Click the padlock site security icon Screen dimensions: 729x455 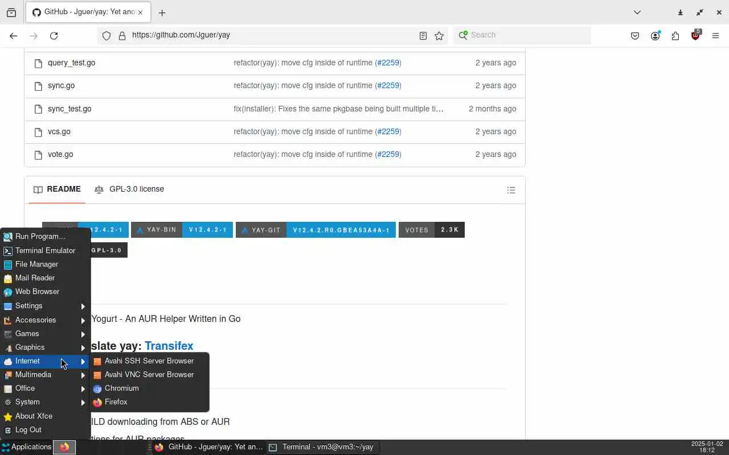pos(121,35)
